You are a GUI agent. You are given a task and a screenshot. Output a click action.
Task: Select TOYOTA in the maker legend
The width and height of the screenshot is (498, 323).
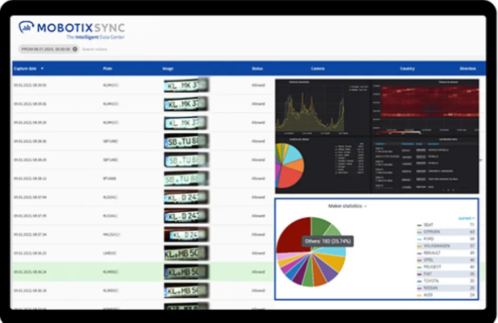[x=431, y=281]
